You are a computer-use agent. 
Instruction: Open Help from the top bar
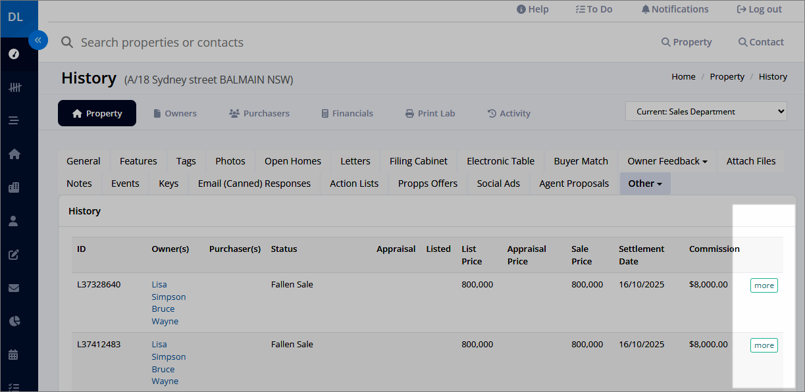532,9
